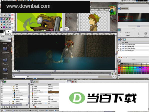This screenshot has height=112, width=149.
Task: Select the green cube panel tab
Action: click(x=5, y=82)
